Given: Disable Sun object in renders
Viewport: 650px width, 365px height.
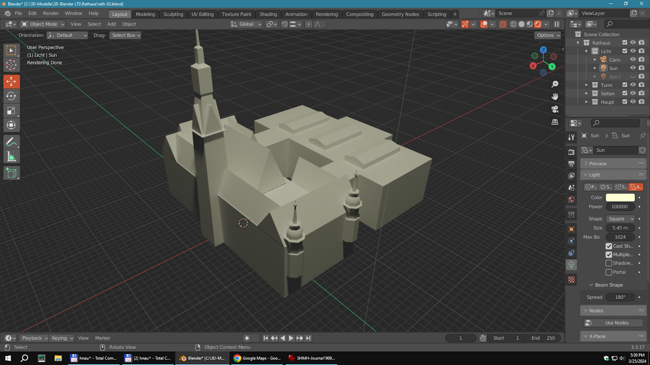Looking at the screenshot, I should pyautogui.click(x=641, y=68).
